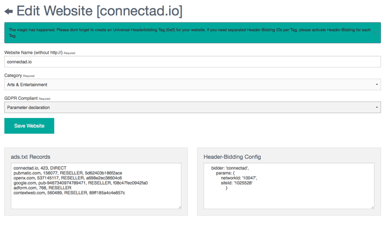Click the 'adform.com, 768, RESELLER' line
The height and width of the screenshot is (227, 385).
[x=42, y=188]
